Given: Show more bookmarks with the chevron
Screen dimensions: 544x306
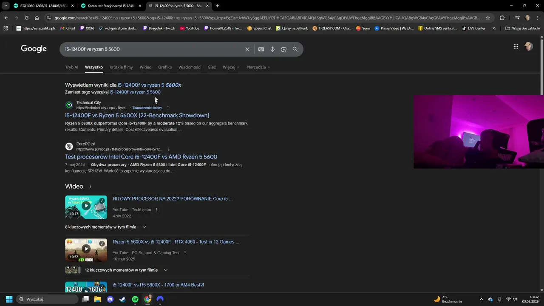Looking at the screenshot, I should [494, 28].
